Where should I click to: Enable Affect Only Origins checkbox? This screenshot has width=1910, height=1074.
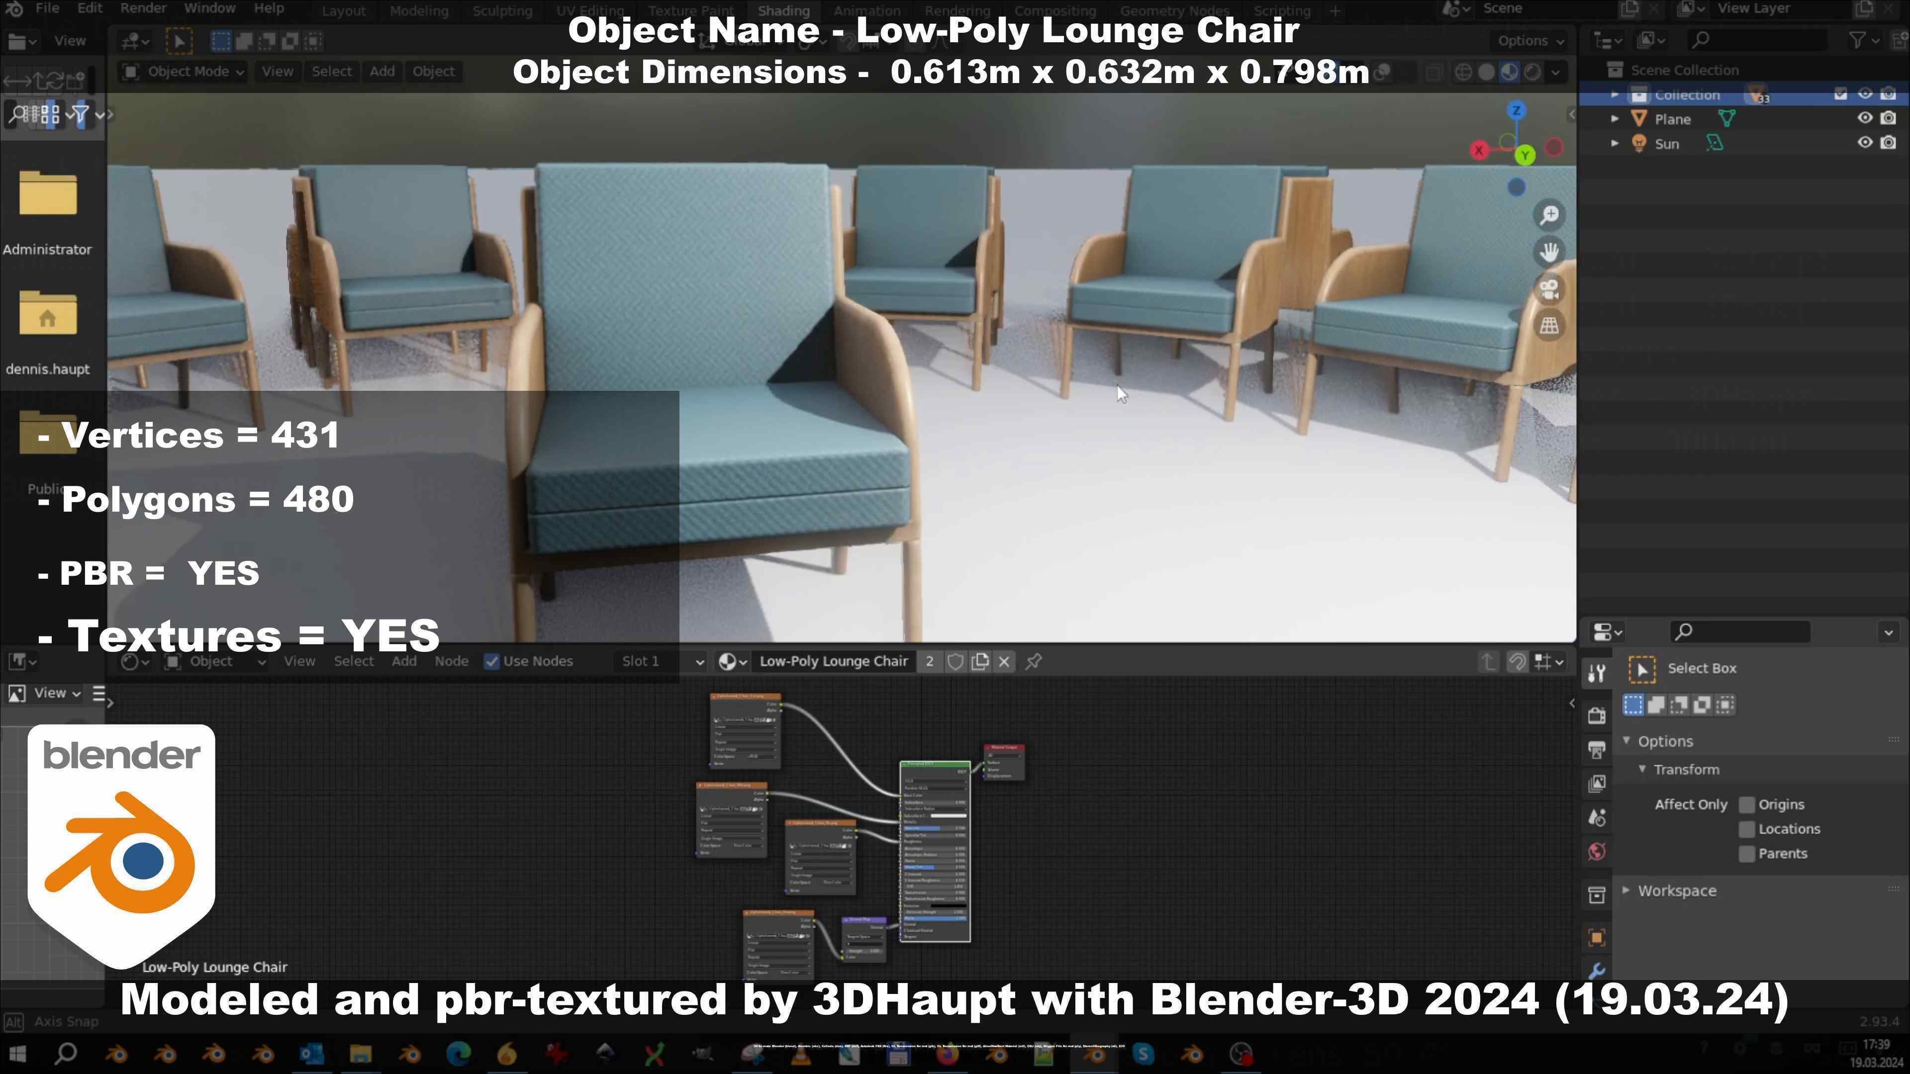[1747, 805]
